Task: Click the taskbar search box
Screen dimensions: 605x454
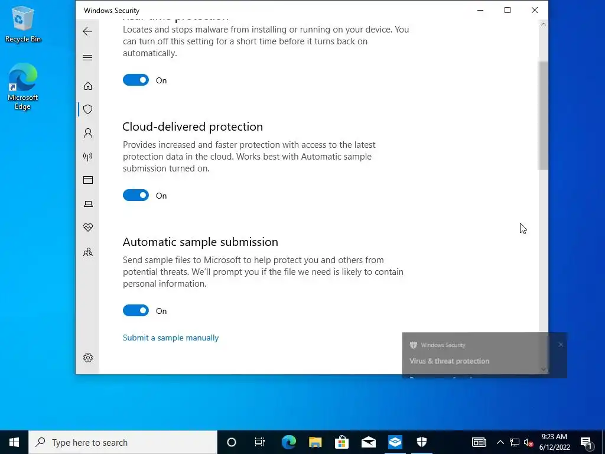Action: click(x=123, y=442)
